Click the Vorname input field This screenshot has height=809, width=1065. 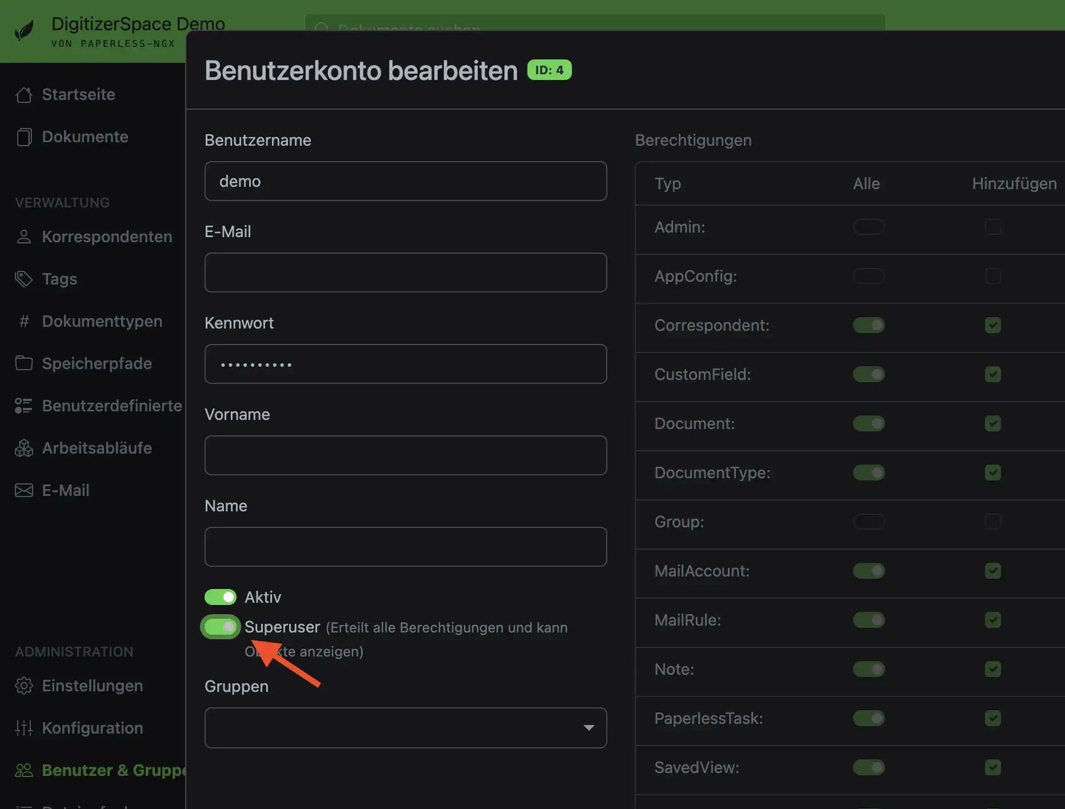[406, 455]
